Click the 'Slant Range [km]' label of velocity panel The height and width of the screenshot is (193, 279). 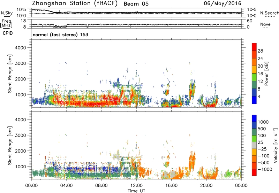point(10,146)
